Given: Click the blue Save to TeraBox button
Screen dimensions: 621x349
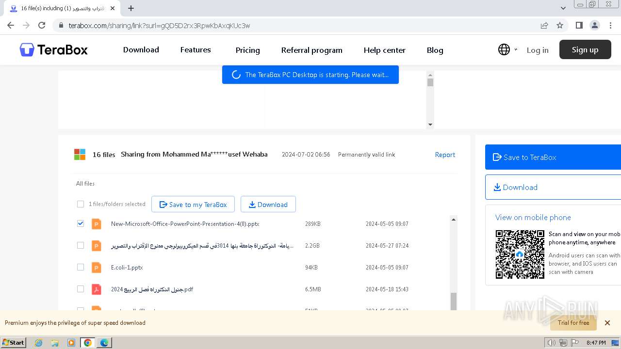Looking at the screenshot, I should (x=553, y=157).
